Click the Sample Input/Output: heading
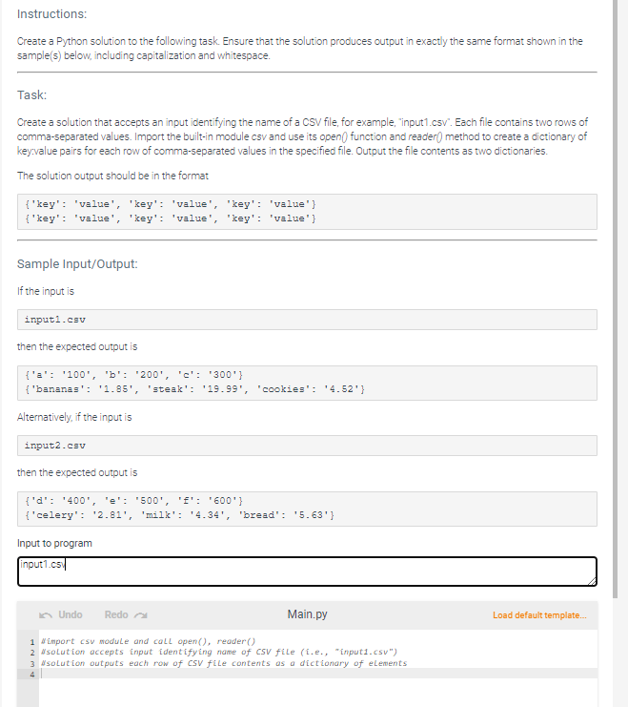628x707 pixels. [77, 263]
